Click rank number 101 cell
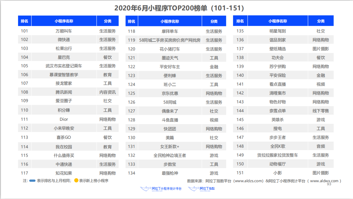The width and height of the screenshot is (353, 199). click(24, 31)
